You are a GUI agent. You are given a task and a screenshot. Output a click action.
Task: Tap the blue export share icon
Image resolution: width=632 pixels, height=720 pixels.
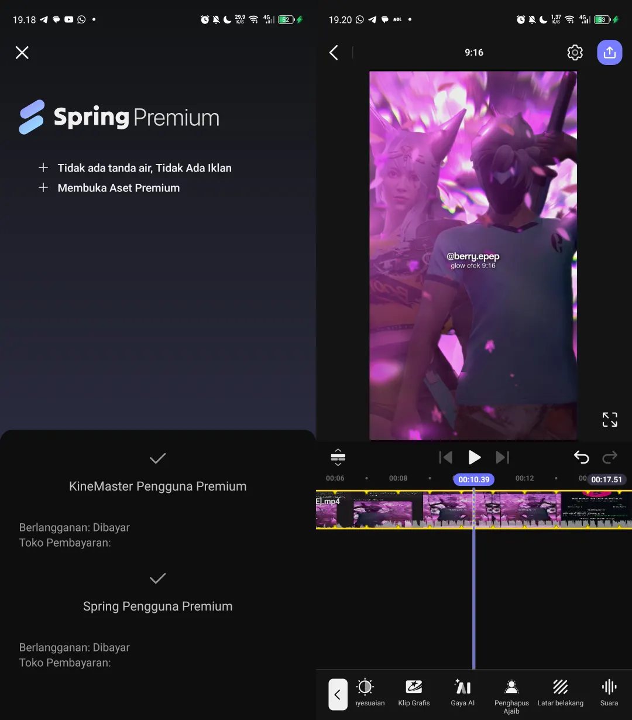(x=609, y=52)
